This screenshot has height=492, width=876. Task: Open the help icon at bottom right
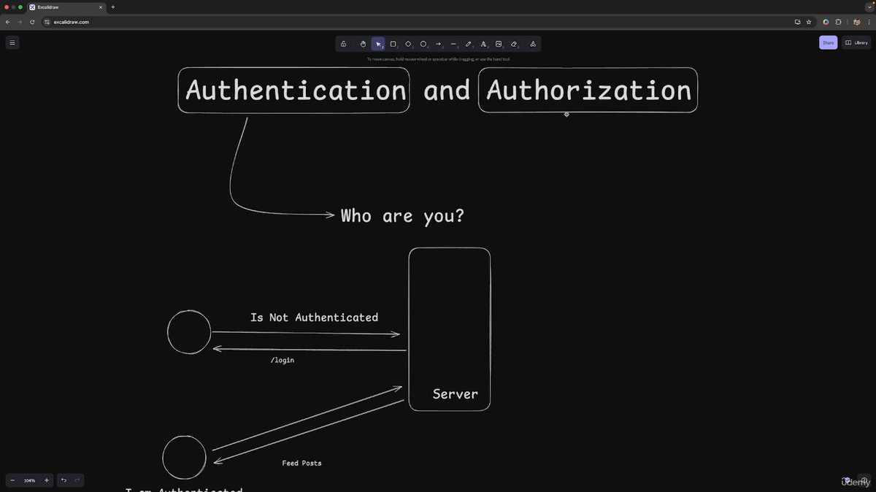click(x=864, y=480)
